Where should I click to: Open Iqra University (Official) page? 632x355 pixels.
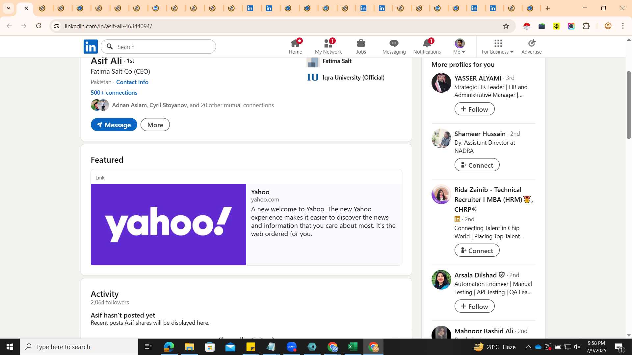coord(354,78)
